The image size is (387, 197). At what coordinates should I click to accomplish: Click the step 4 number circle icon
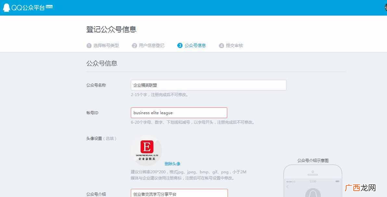click(x=221, y=46)
